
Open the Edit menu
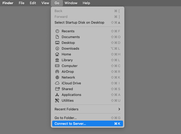tap(33, 3)
